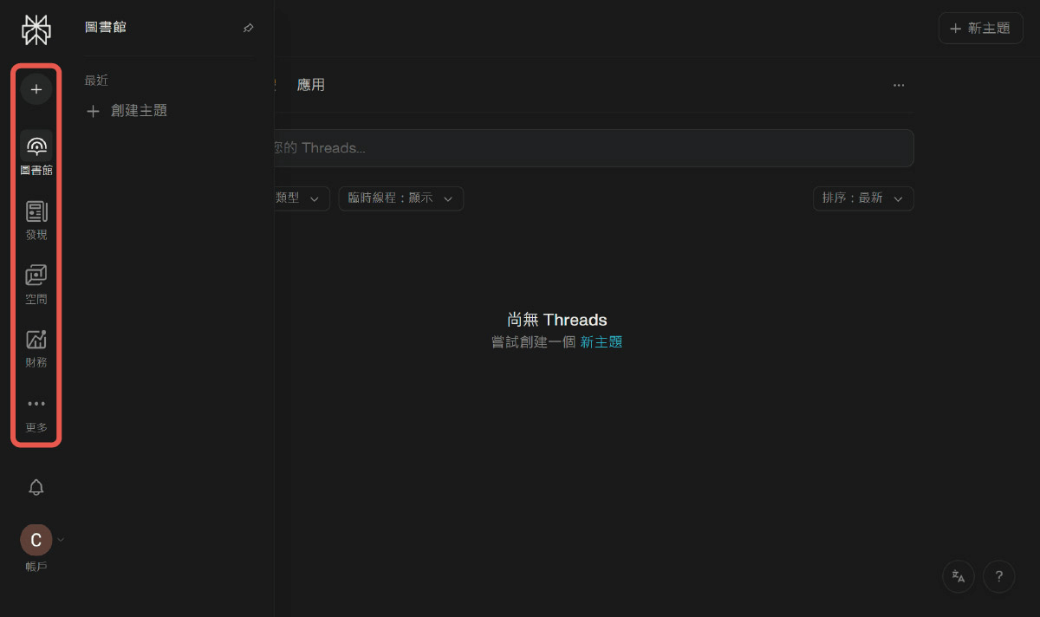Image resolution: width=1040 pixels, height=617 pixels.
Task: Toggle 臨時線程 visibility setting
Action: coord(400,198)
